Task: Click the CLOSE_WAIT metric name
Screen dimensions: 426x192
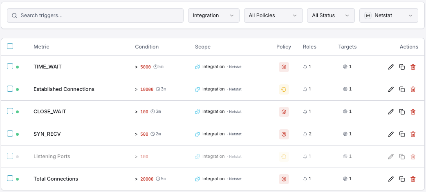Action: coord(50,112)
